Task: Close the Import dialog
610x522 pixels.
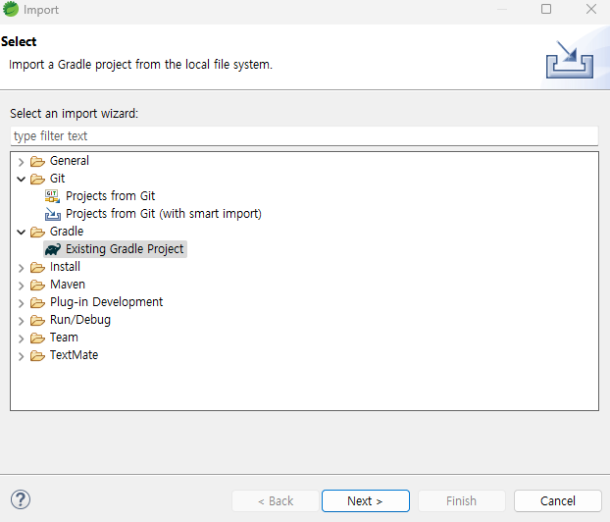Action: pos(591,9)
